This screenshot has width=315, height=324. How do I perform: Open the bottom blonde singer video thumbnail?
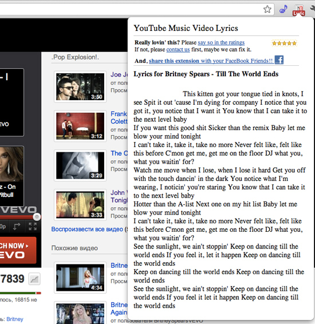pyautogui.click(x=80, y=313)
